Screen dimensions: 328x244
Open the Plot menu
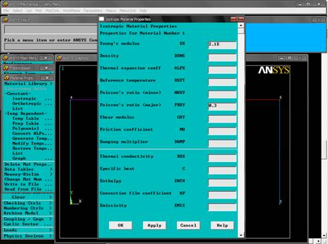pos(39,11)
